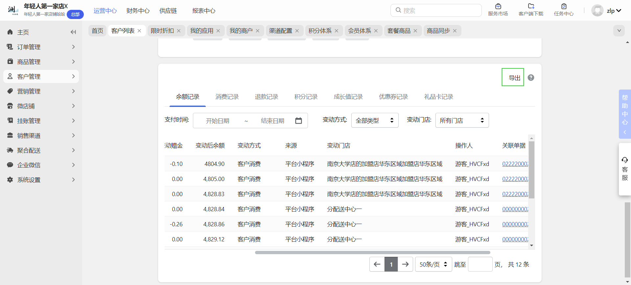Click the 导出 export button
Viewport: 631px width, 285px height.
pos(512,78)
